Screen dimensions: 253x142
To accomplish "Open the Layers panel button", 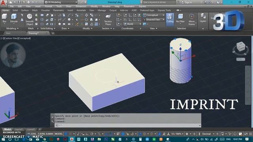I will click(203, 18).
